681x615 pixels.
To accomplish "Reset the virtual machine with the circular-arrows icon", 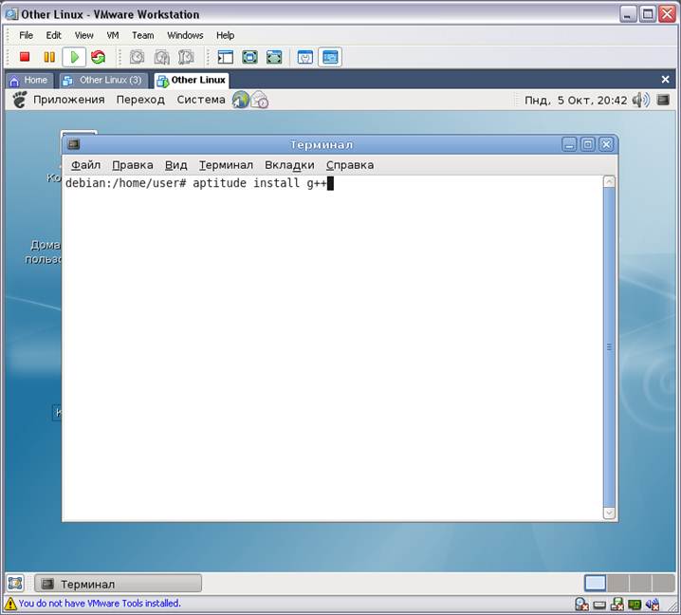I will 98,57.
